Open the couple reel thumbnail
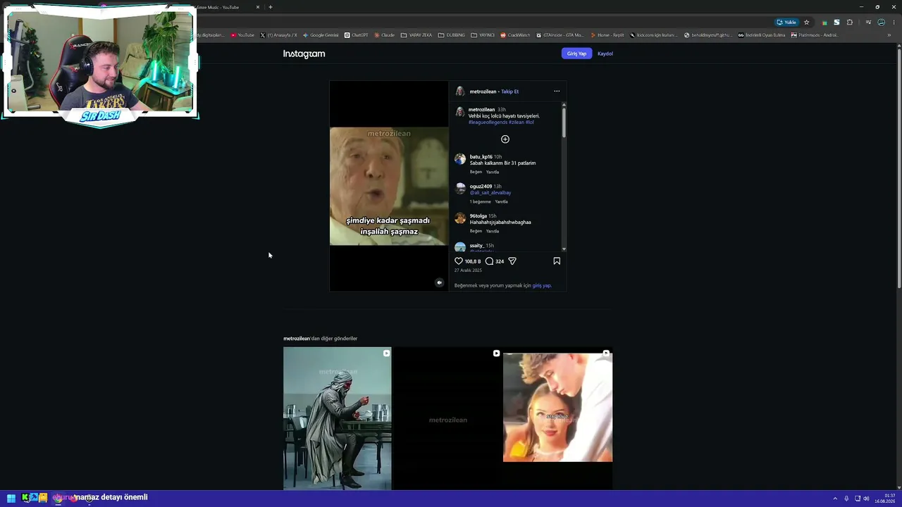 click(557, 418)
